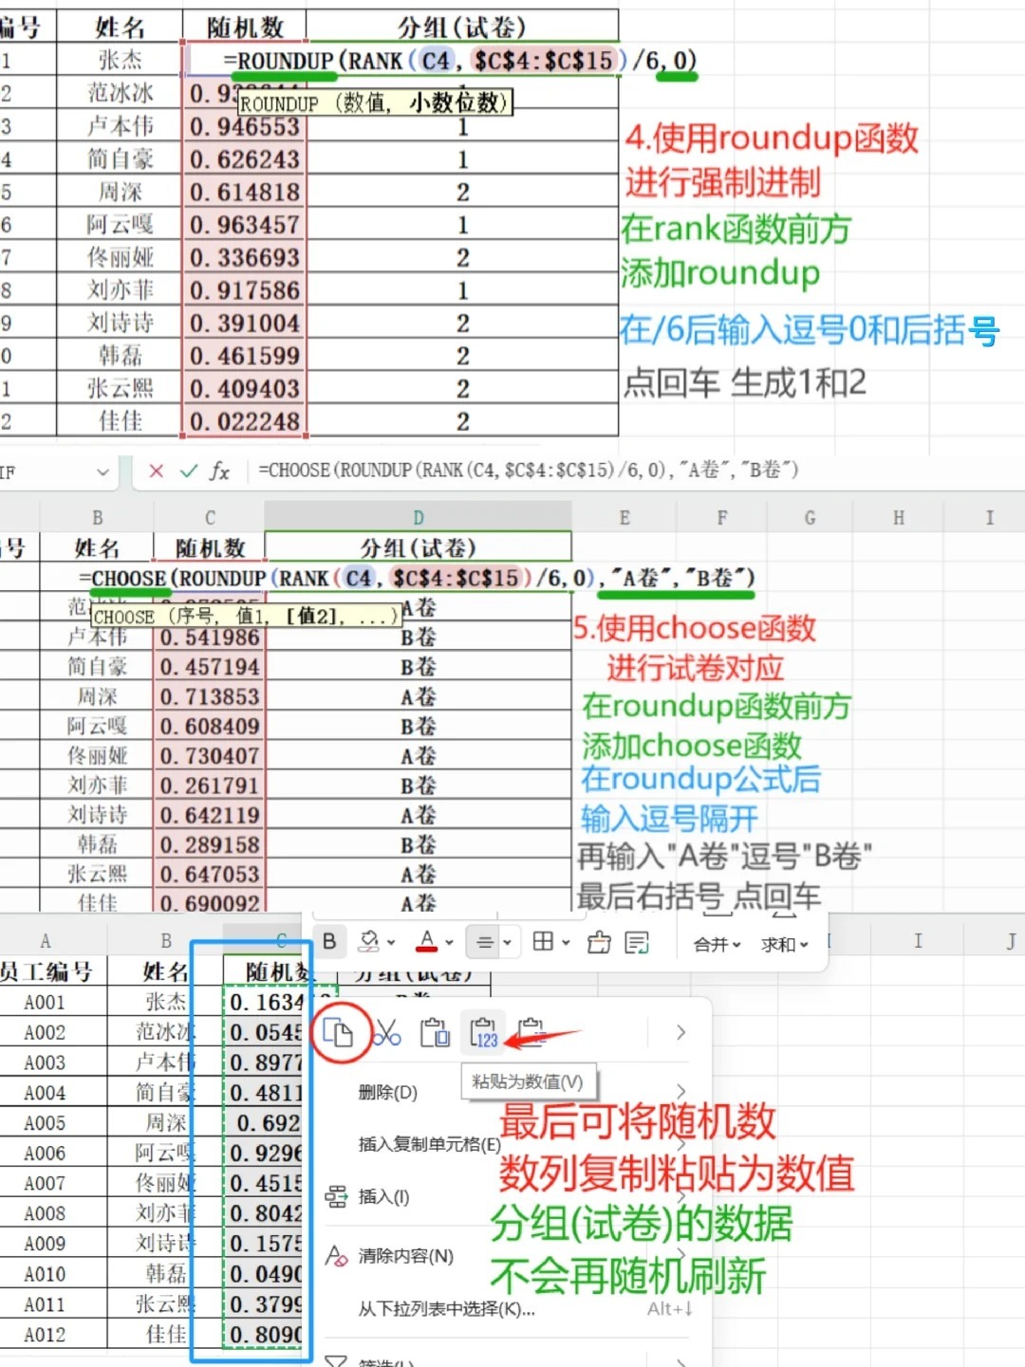
Task: Select cell with random number 0.626243
Action: click(x=244, y=159)
